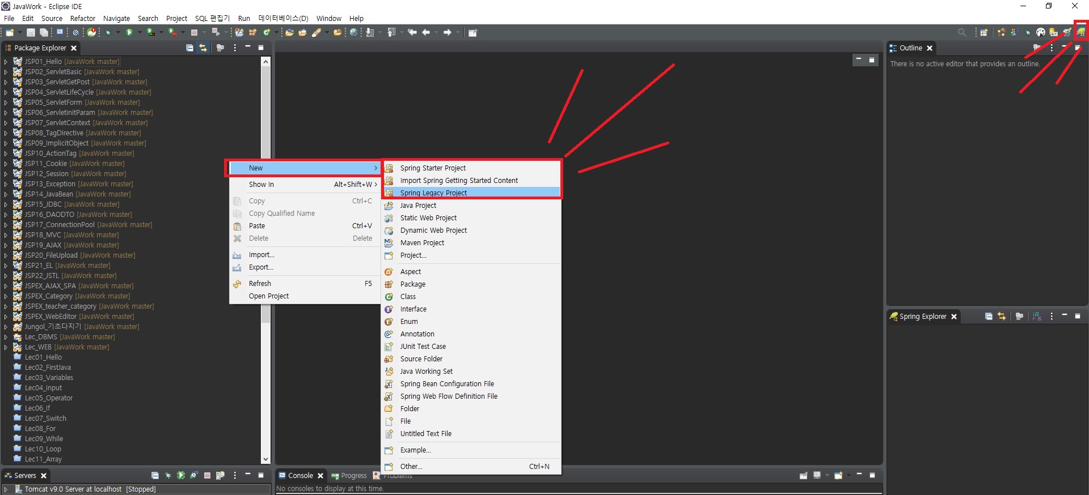Click the Spring Boot Dashboard toolbar icon
The height and width of the screenshot is (495, 1089).
click(x=91, y=32)
